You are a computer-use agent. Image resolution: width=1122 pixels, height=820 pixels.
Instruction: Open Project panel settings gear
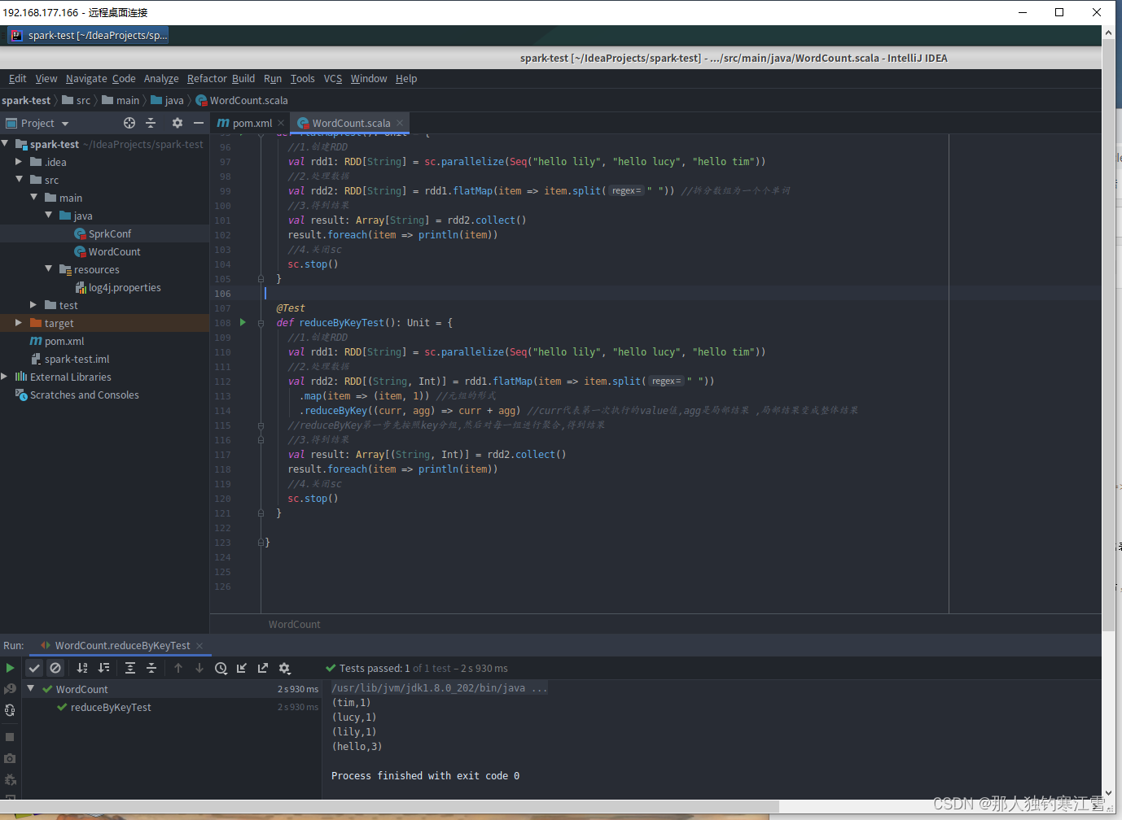178,123
